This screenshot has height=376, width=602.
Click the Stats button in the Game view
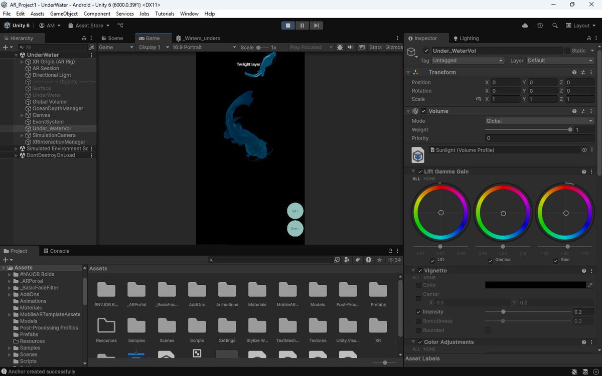tap(375, 47)
